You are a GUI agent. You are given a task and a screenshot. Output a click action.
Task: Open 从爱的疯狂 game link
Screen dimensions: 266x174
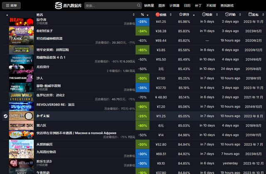click(x=44, y=145)
